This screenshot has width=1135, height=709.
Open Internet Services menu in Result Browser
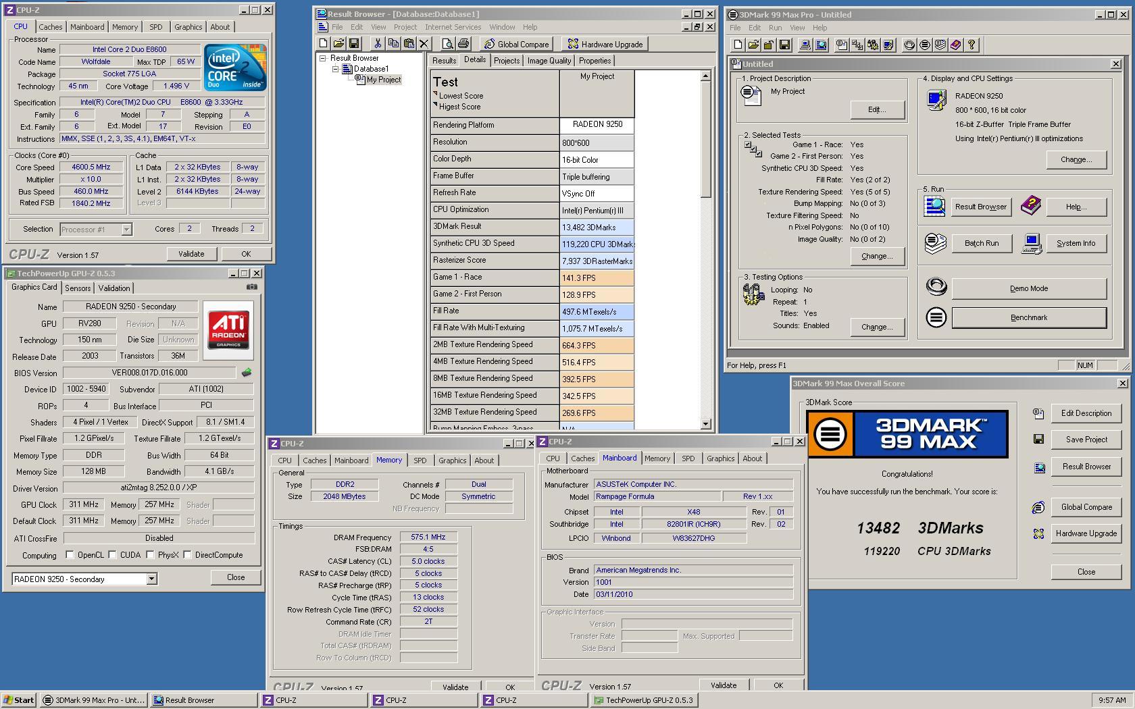pos(453,27)
